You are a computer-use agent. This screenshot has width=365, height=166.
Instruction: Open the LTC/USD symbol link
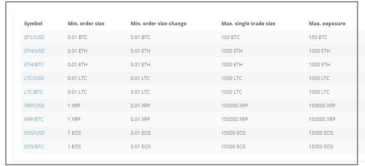34,78
